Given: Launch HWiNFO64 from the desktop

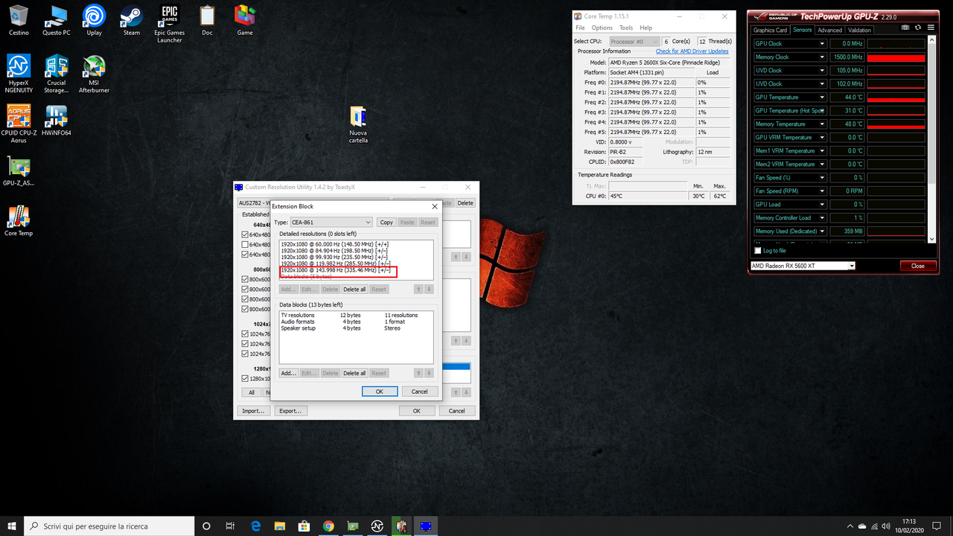Looking at the screenshot, I should 57,121.
